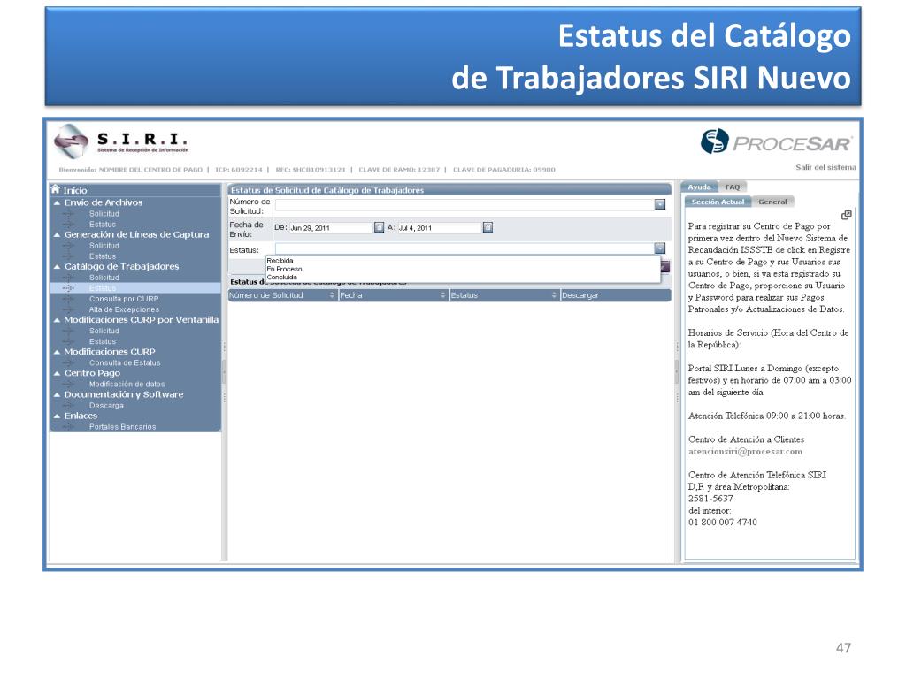Collapse the Catálogo de Trabajadores section

pyautogui.click(x=57, y=267)
